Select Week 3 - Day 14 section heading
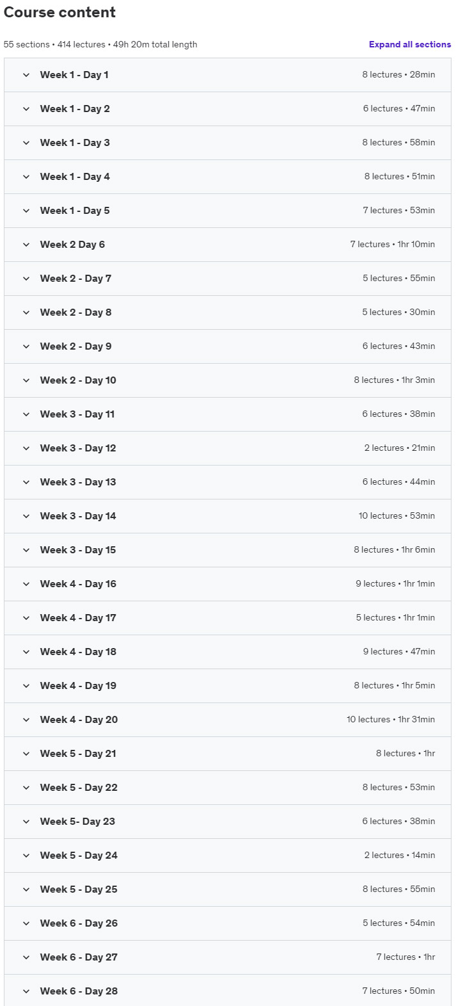 pos(78,516)
